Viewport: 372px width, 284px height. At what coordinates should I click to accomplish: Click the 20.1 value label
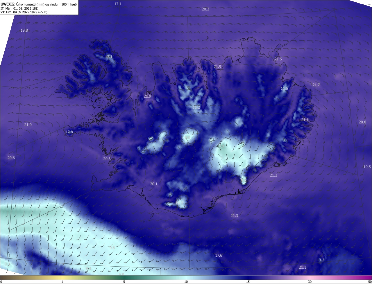pyautogui.click(x=154, y=184)
